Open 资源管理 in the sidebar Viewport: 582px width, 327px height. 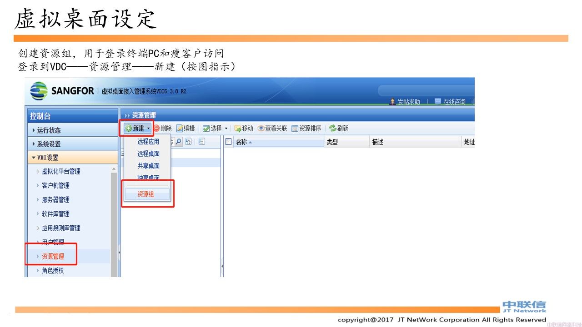53,256
